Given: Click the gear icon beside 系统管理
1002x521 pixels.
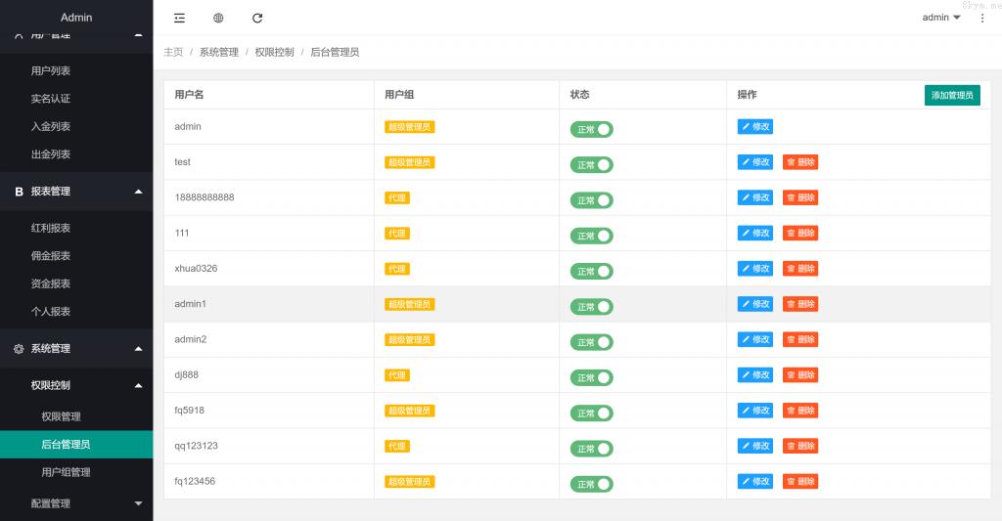Looking at the screenshot, I should (x=19, y=349).
